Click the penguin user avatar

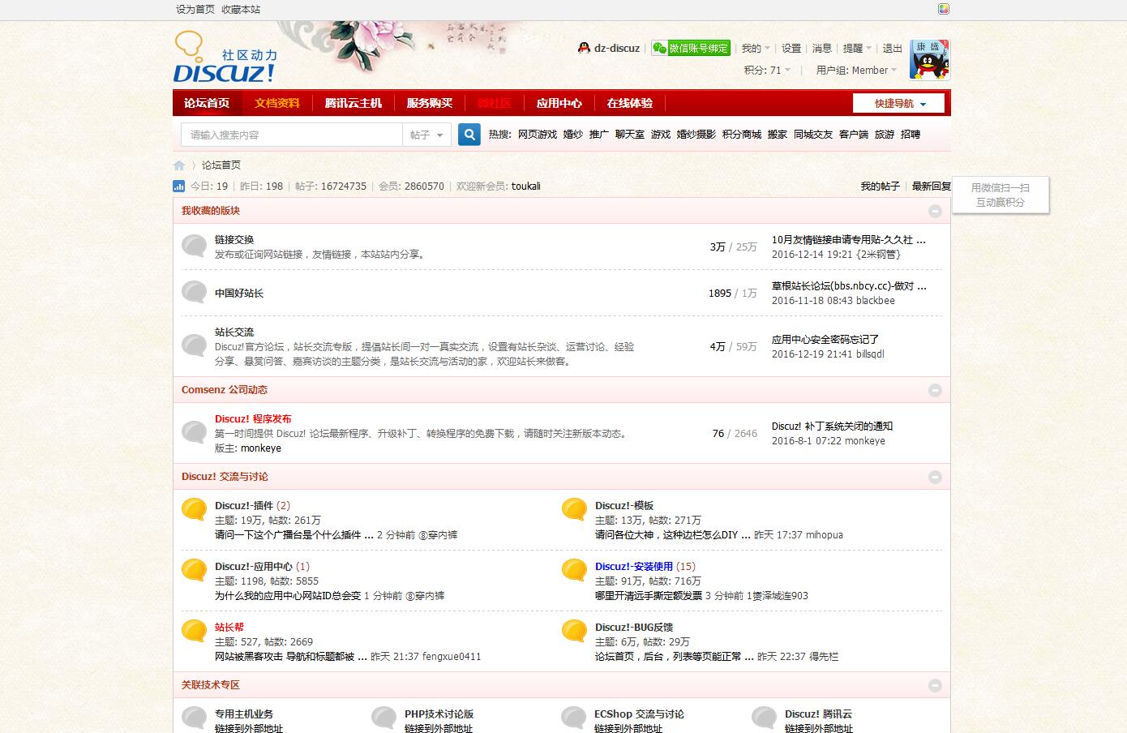(x=929, y=59)
